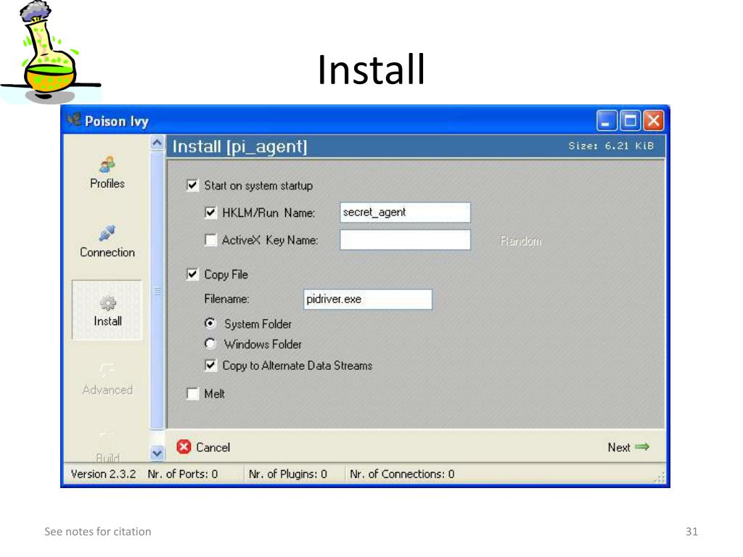743x557 pixels.
Task: Click the sidebar scrollbar thumb
Action: [157, 290]
